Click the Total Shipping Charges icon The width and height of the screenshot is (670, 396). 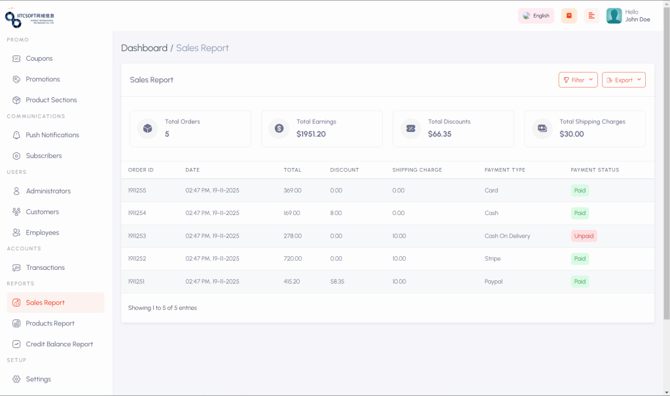pyautogui.click(x=542, y=128)
